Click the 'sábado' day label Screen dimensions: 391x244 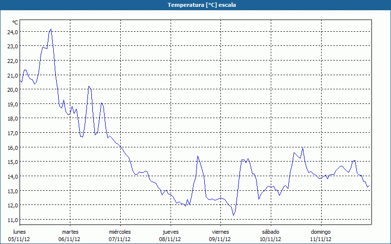[x=270, y=232]
